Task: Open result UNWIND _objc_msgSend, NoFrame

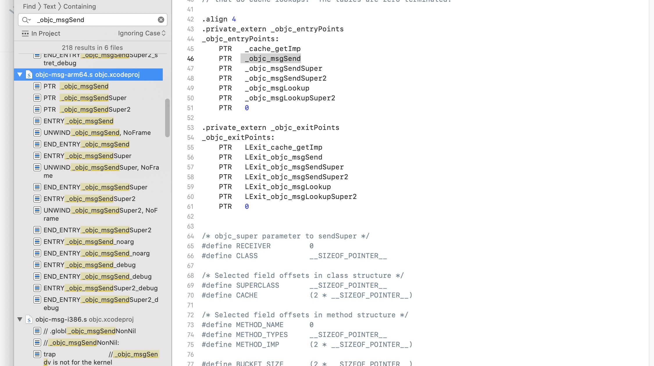Action: click(97, 133)
